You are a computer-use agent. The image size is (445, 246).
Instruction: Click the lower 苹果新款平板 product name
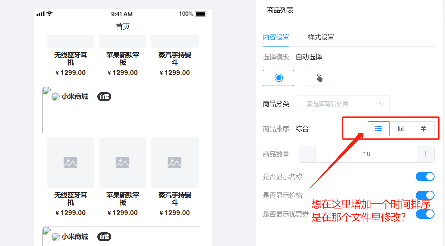point(123,199)
